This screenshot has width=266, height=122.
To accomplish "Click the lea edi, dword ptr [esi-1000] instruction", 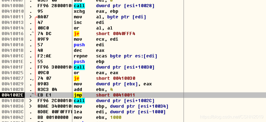I will (120, 112).
